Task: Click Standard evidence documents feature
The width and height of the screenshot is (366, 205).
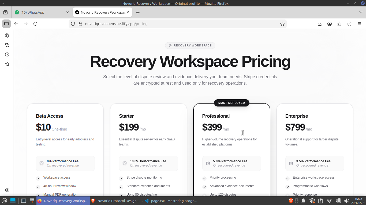Action: click(148, 186)
